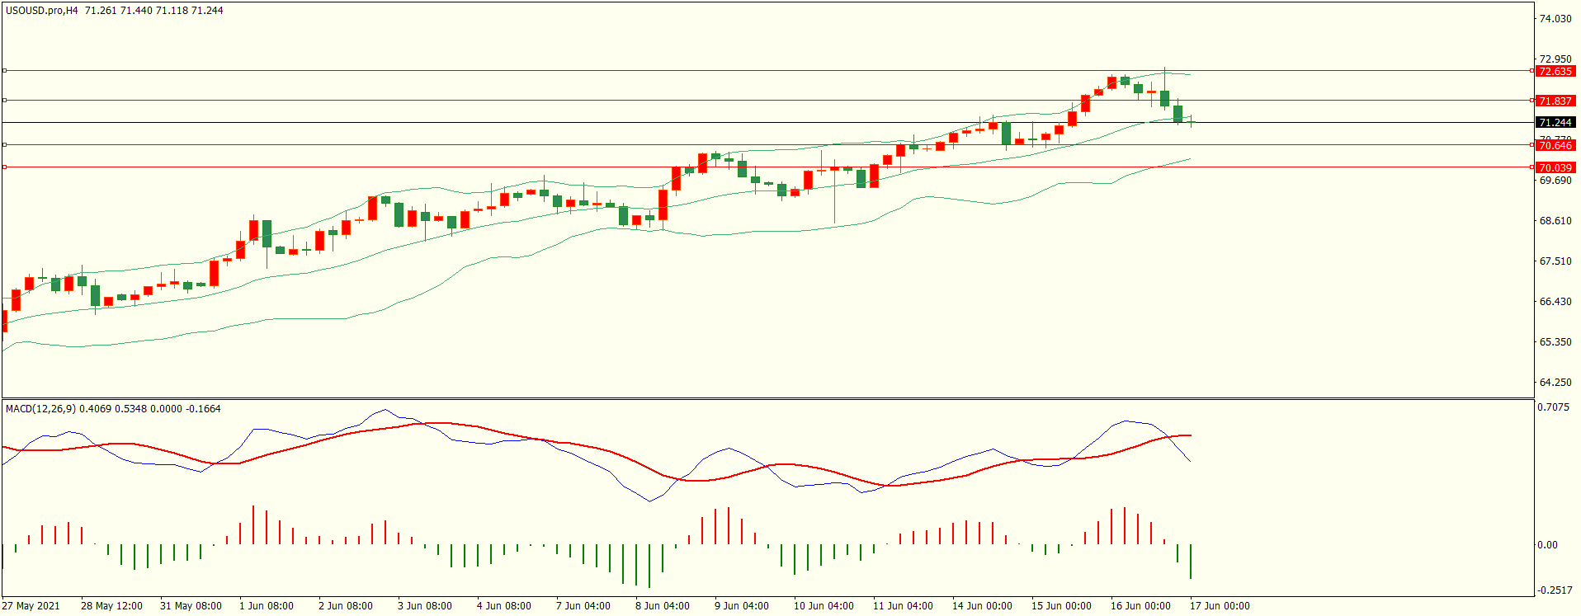1581x616 pixels.
Task: Select the 3 Jun 08:00 time label
Action: click(425, 606)
